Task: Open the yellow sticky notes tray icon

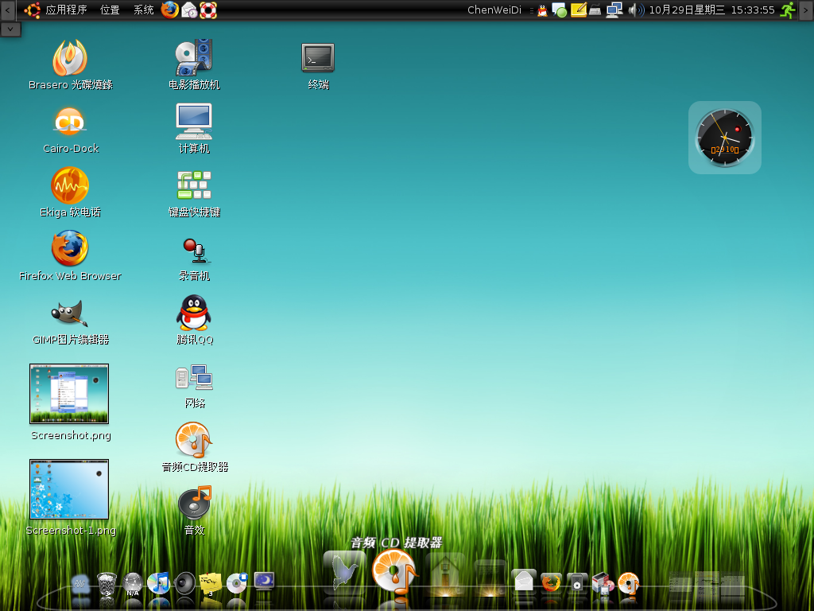Action: (579, 10)
